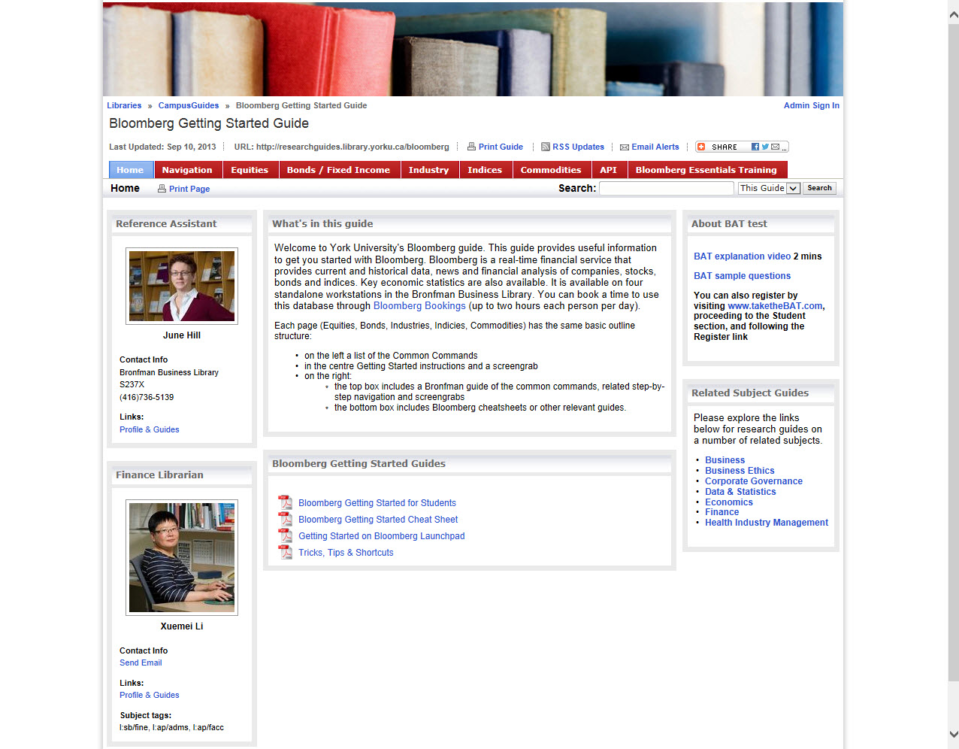
Task: Open Bloomberg Getting Started for Students PDF link
Action: (377, 503)
